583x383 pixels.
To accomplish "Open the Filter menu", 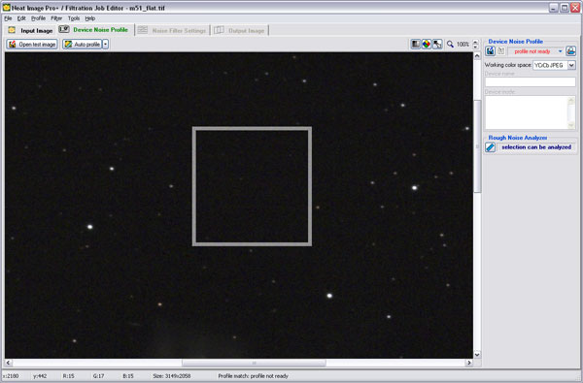I will (56, 18).
